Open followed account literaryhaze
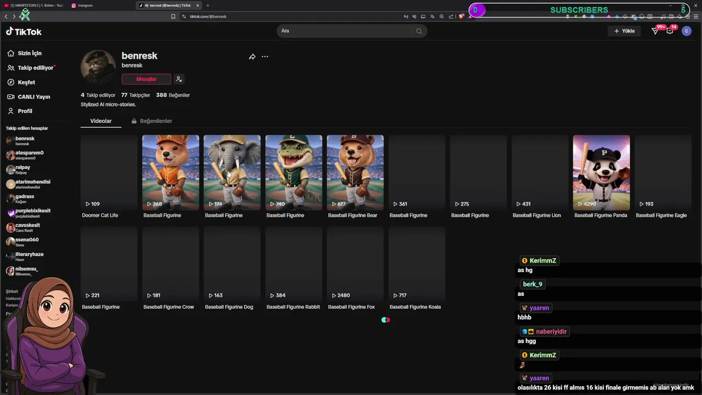The height and width of the screenshot is (395, 702). click(x=26, y=257)
